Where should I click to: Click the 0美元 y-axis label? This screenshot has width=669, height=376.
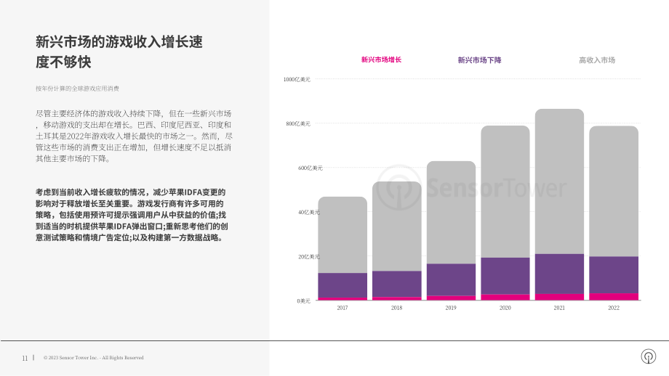click(303, 301)
